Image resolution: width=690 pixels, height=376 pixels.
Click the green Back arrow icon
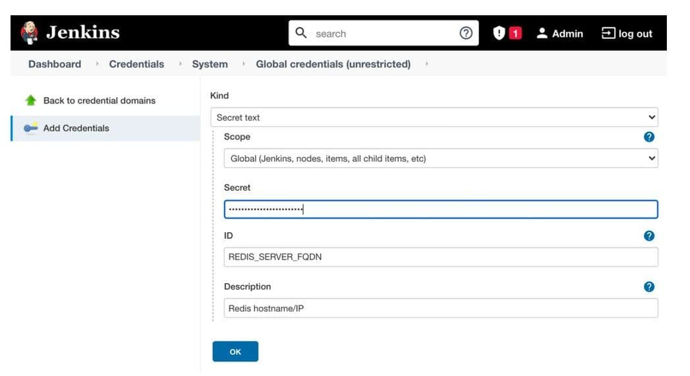tap(30, 100)
